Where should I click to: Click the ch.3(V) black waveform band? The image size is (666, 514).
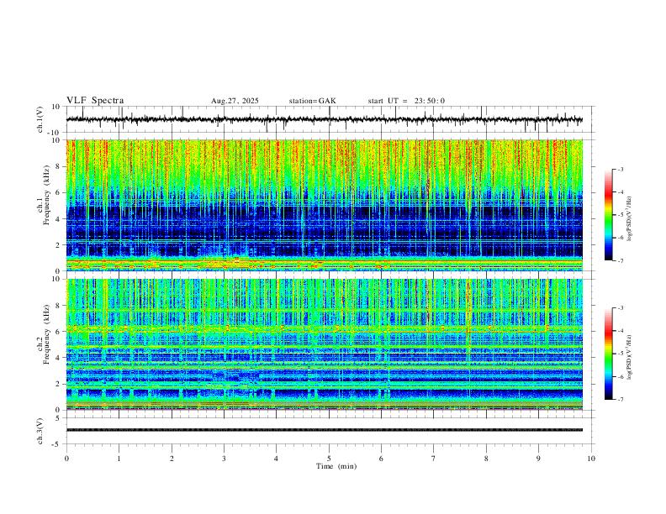[325, 430]
